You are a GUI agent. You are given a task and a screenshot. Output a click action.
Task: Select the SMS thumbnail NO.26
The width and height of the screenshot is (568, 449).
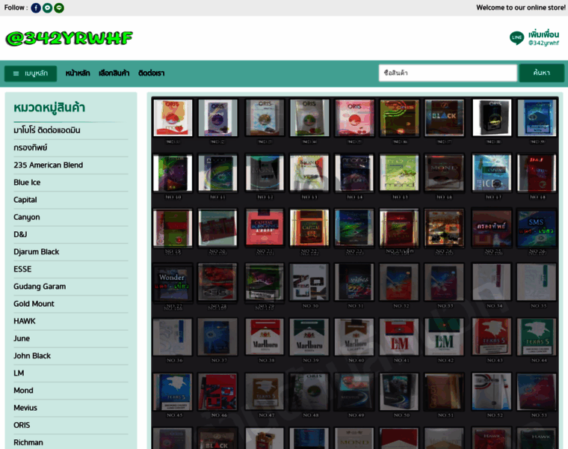537,227
